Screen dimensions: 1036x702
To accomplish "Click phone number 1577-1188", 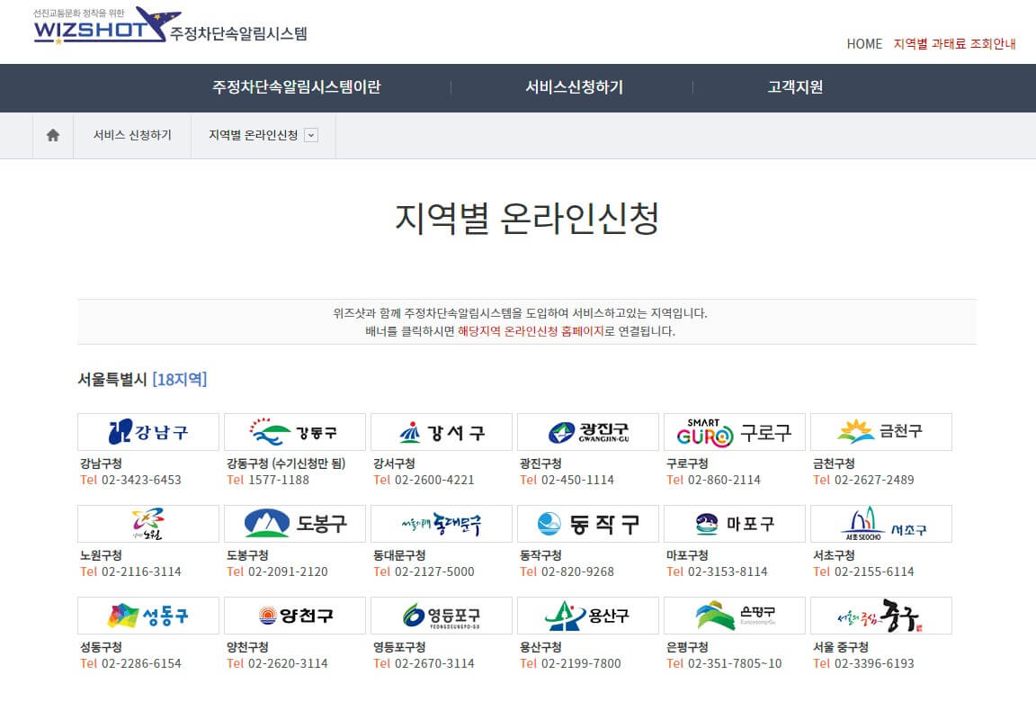I will tap(278, 480).
